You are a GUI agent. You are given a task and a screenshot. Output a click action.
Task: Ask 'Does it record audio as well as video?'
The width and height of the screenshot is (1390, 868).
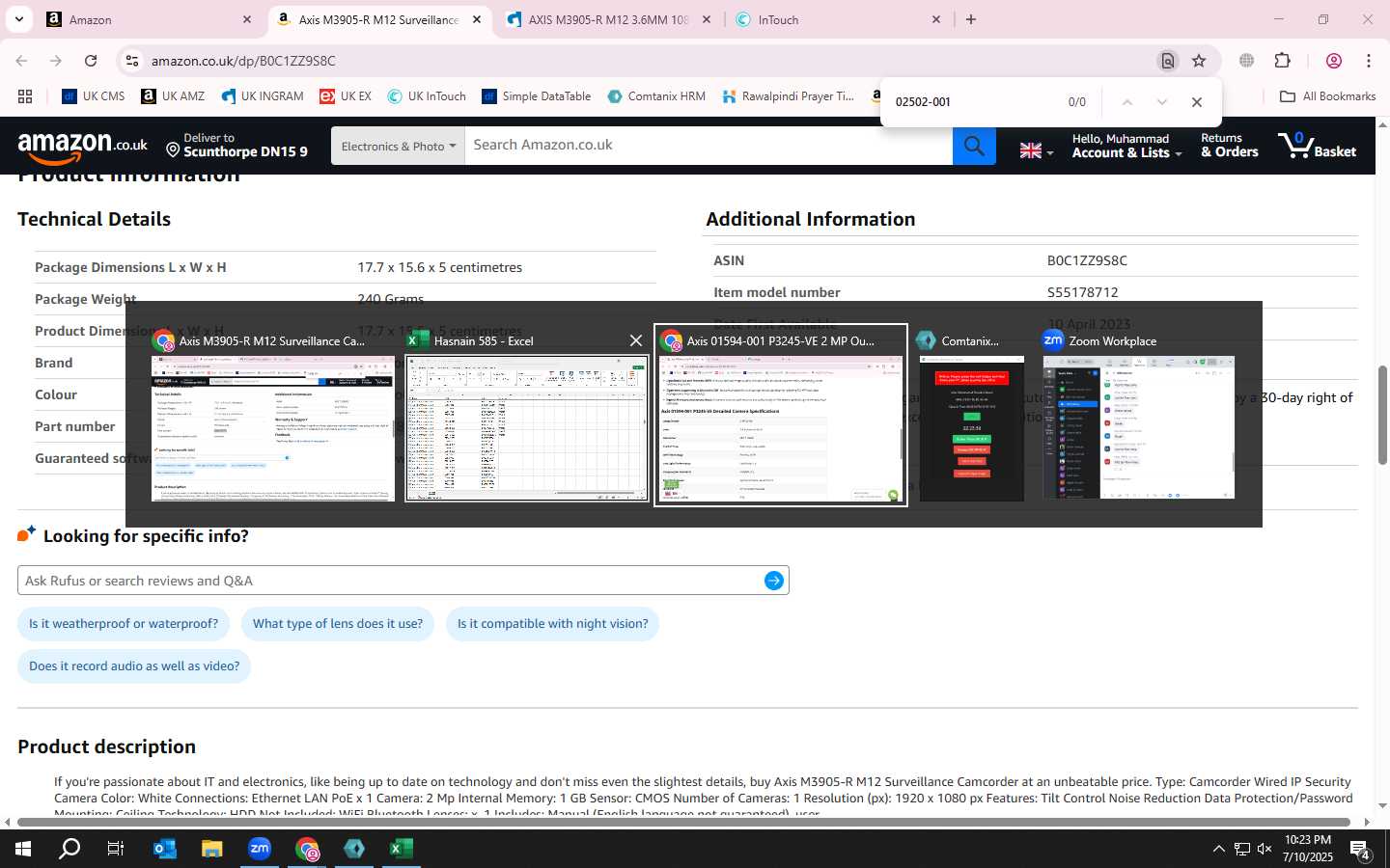coord(134,666)
